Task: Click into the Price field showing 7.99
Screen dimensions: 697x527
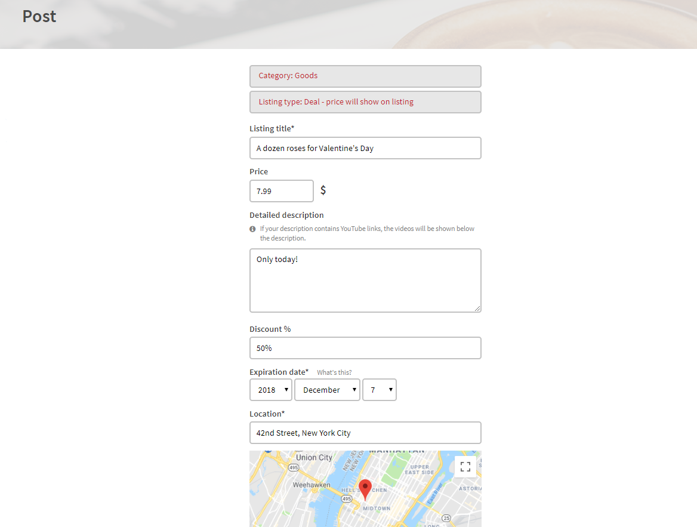Action: click(282, 191)
